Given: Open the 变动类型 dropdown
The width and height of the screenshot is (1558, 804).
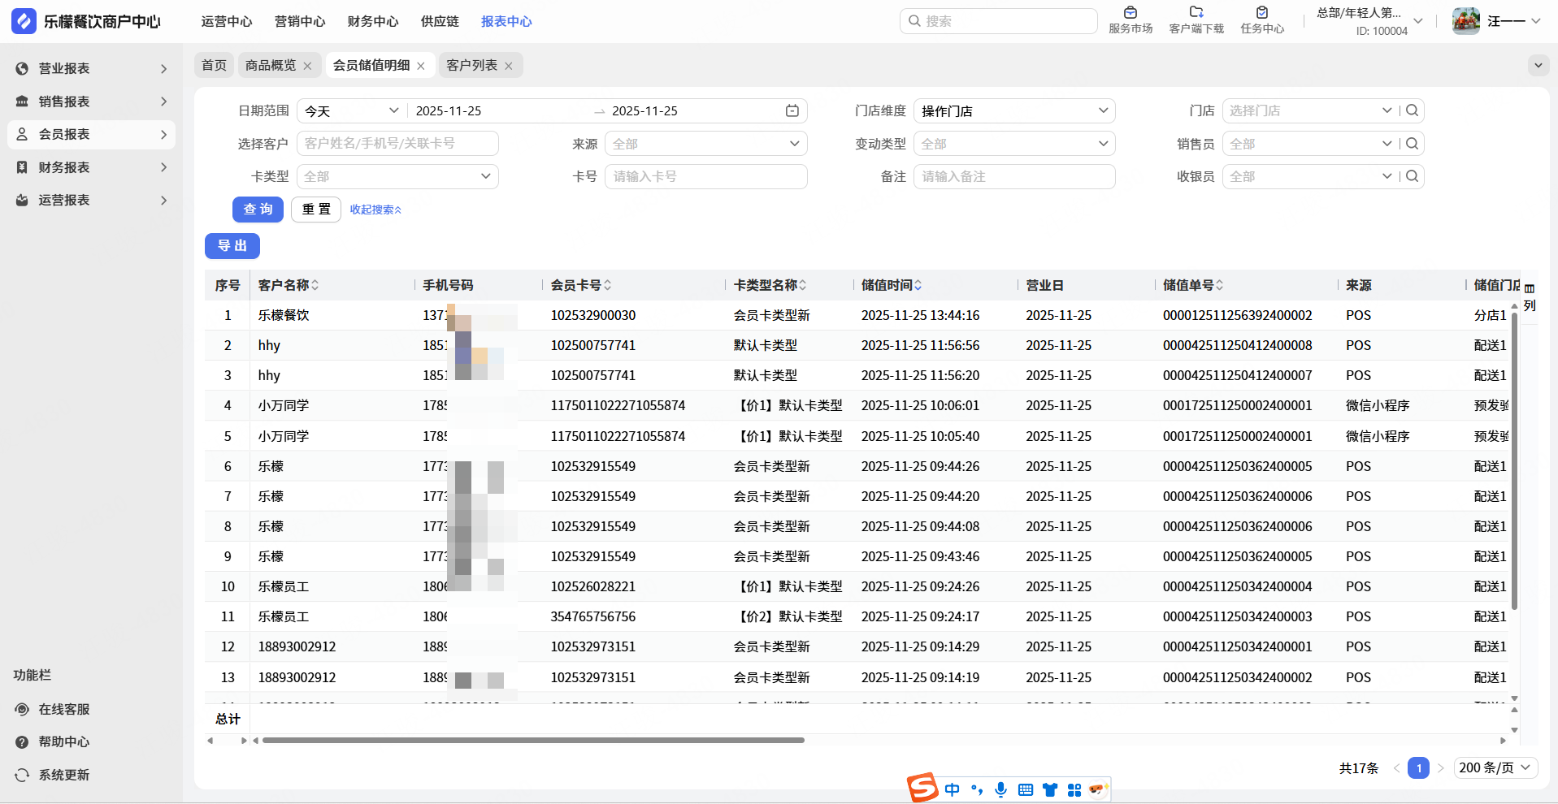Looking at the screenshot, I should click(1013, 144).
